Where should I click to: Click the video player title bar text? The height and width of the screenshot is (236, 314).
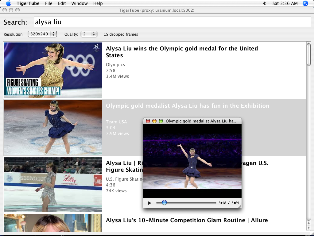click(x=201, y=121)
